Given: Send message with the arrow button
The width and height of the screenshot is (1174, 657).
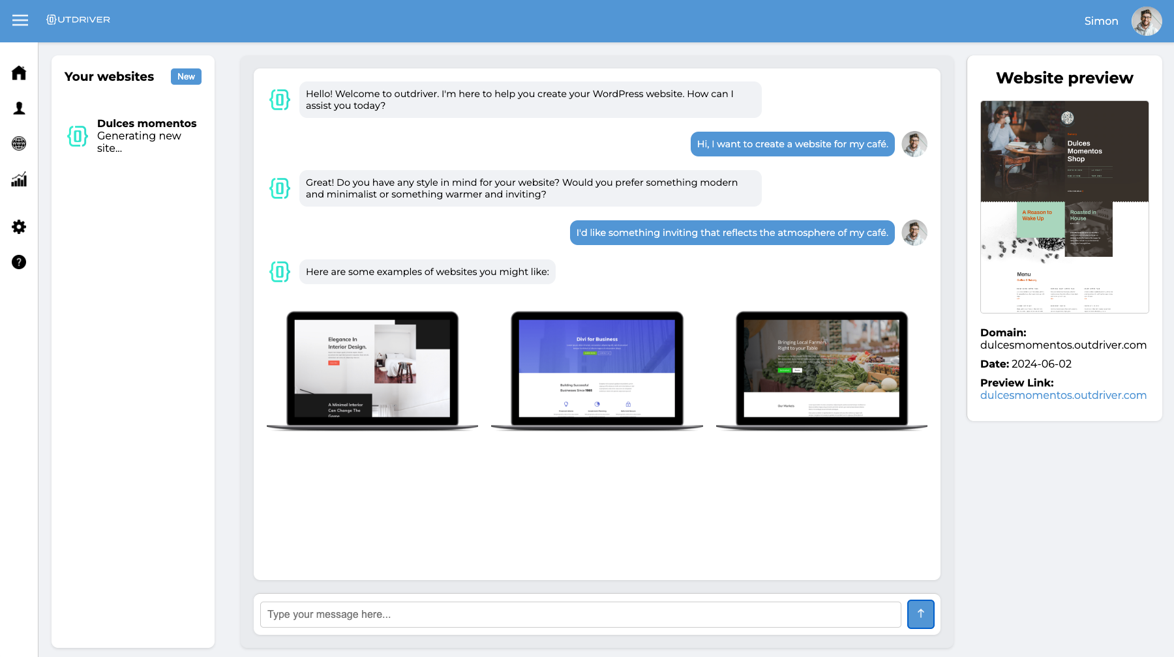Looking at the screenshot, I should click(920, 614).
